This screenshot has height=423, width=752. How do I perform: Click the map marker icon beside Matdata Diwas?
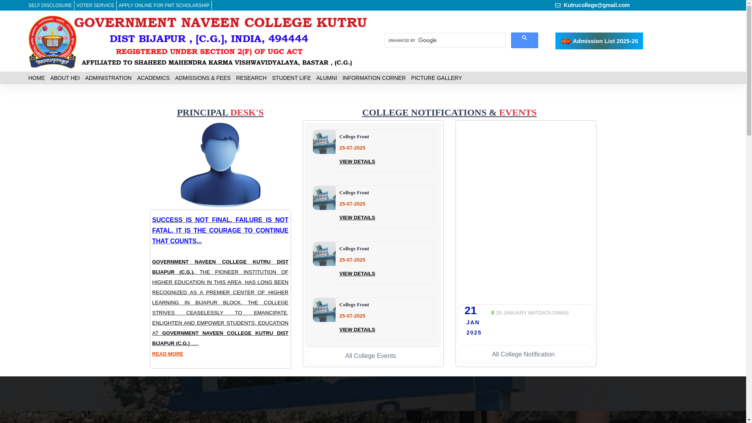click(493, 313)
